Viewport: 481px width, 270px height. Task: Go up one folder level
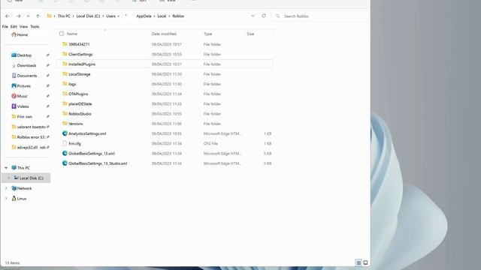pyautogui.click(x=38, y=16)
